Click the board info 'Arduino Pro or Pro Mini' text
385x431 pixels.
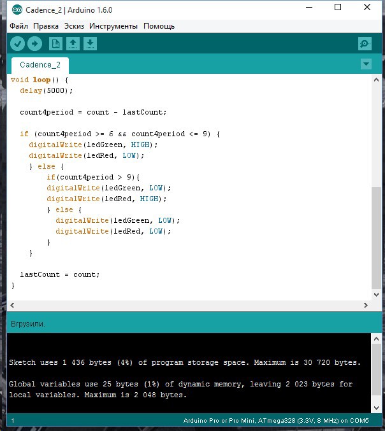[x=276, y=421]
